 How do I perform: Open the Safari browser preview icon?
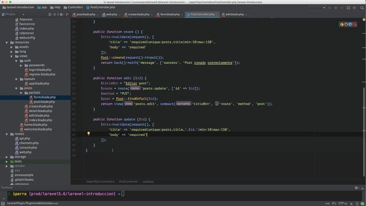[x=350, y=24]
